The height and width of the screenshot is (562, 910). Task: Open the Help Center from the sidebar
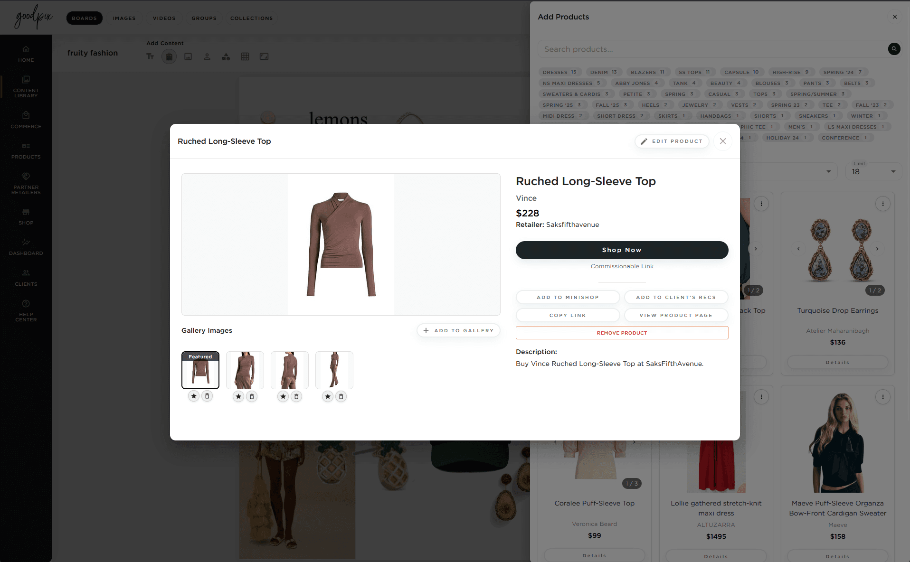click(x=26, y=308)
